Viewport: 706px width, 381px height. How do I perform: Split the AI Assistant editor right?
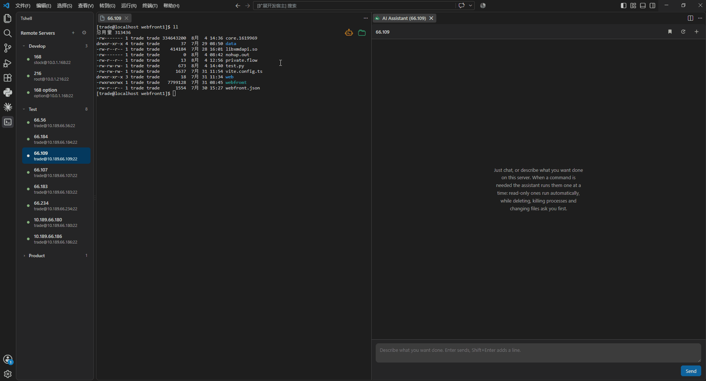(690, 18)
